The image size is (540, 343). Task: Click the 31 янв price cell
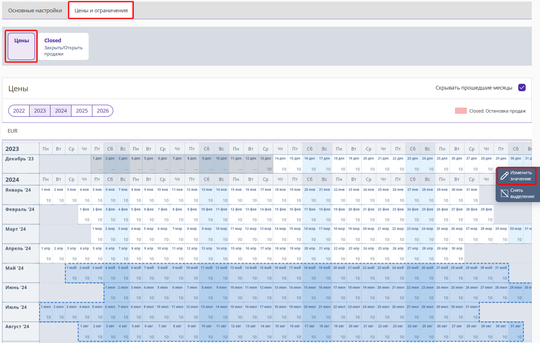tap(471, 195)
